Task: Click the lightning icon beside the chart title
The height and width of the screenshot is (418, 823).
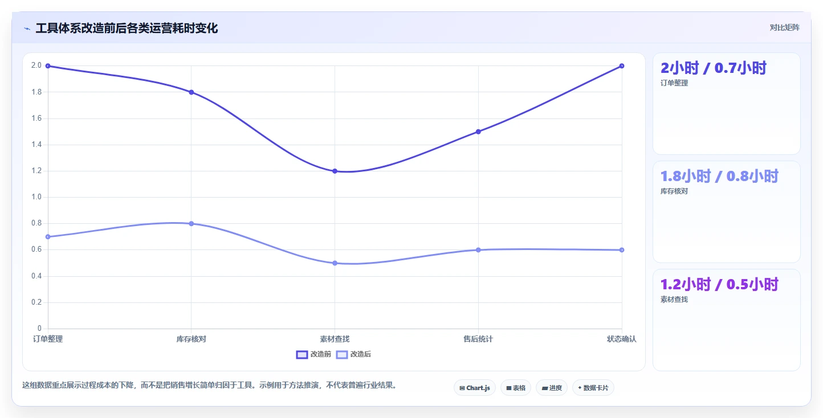Action: coord(27,28)
